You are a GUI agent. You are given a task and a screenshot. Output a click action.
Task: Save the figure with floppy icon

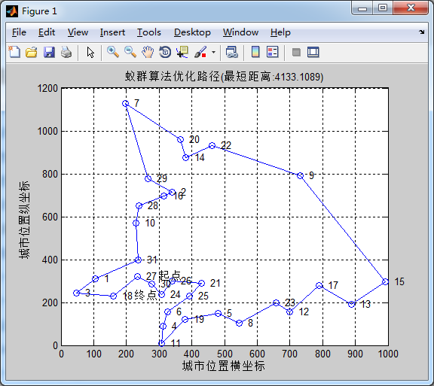click(49, 52)
